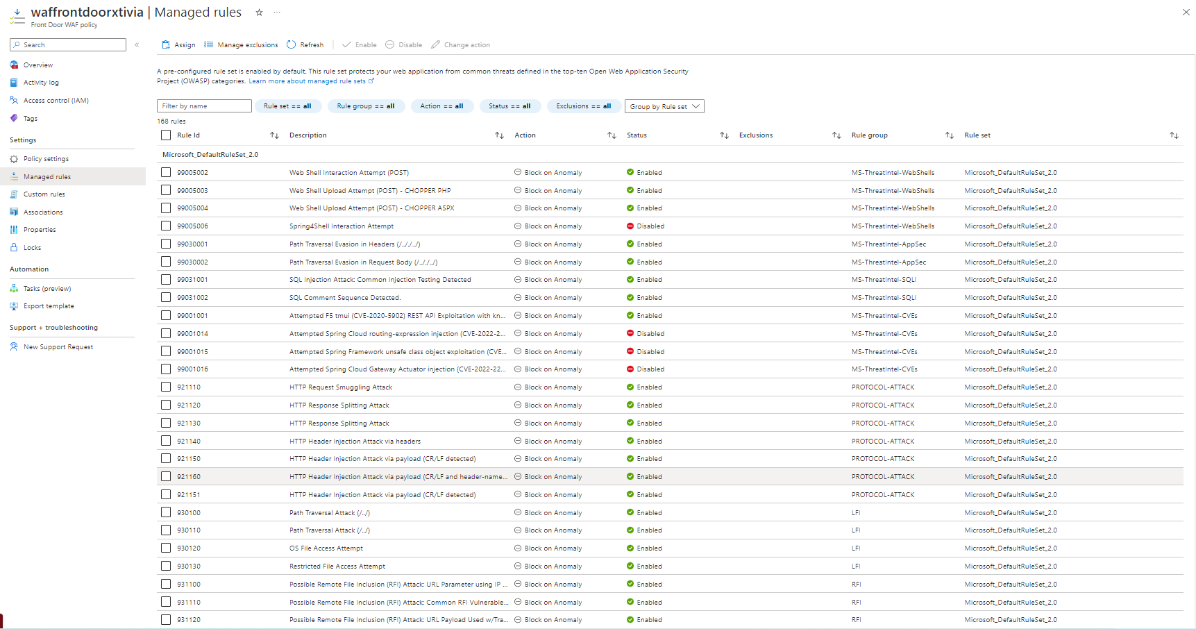Open Access control (IAM)
1196x629 pixels.
pyautogui.click(x=56, y=101)
